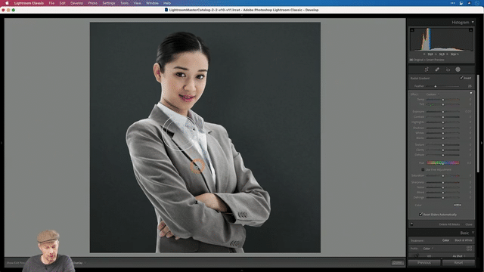Open the Overlay options dropdown in toolbar
Screen dimensions: 484x272
coord(79,263)
